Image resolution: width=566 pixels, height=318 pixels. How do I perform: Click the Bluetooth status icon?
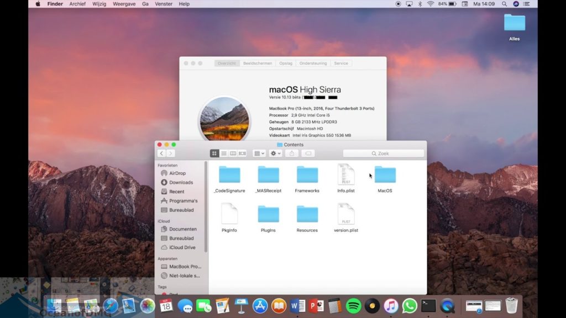click(420, 4)
